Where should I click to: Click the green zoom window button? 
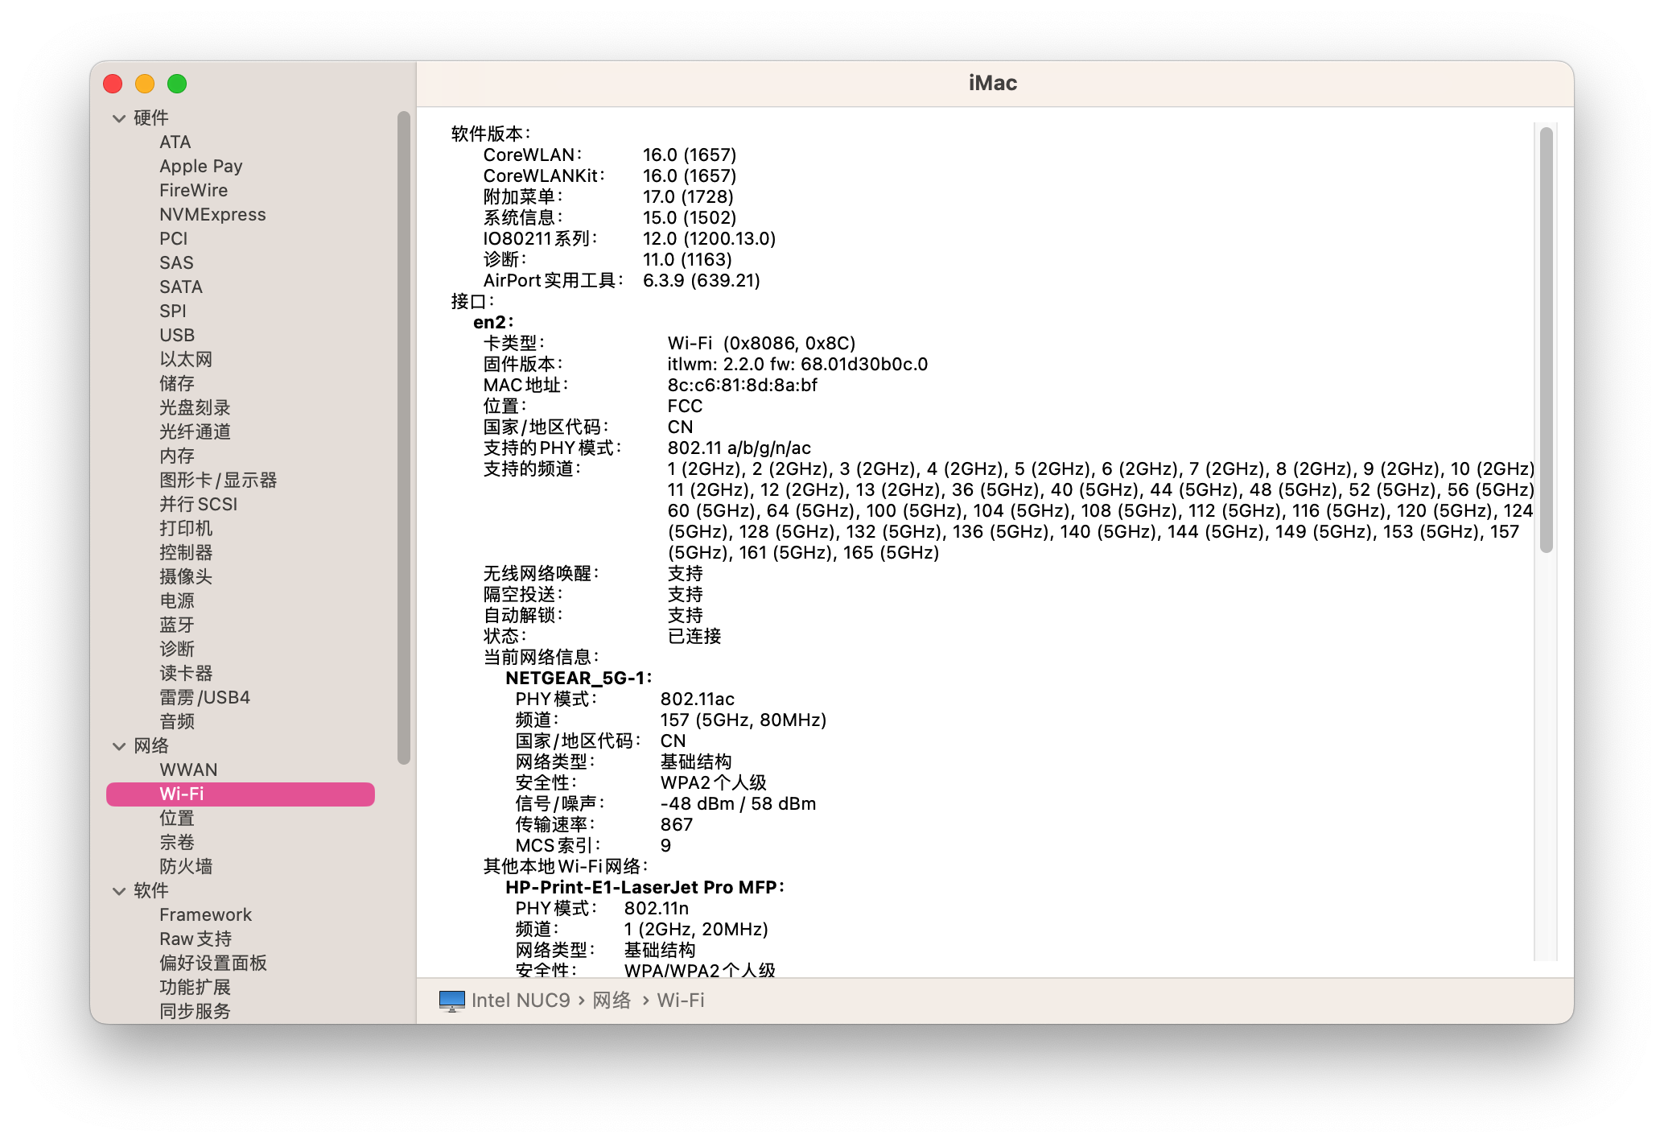177,84
